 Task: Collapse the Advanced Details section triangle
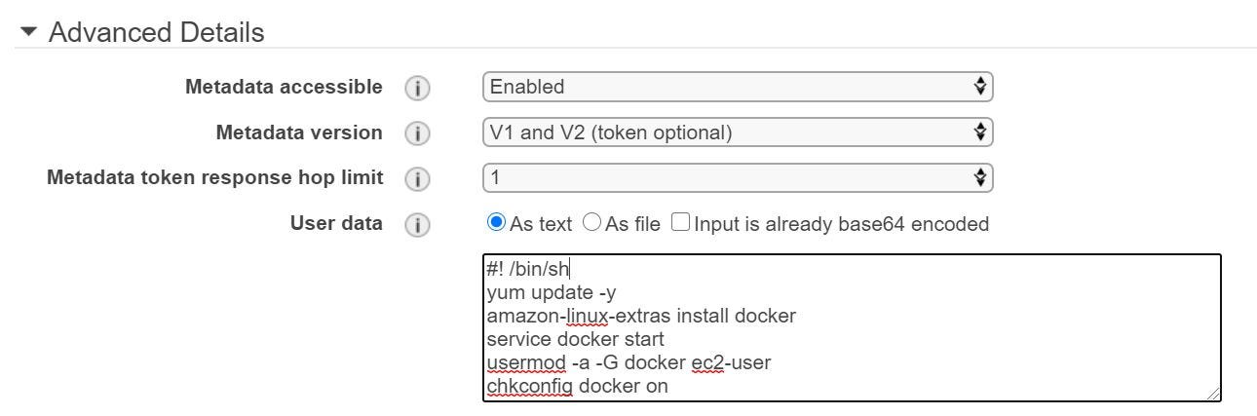(x=30, y=33)
